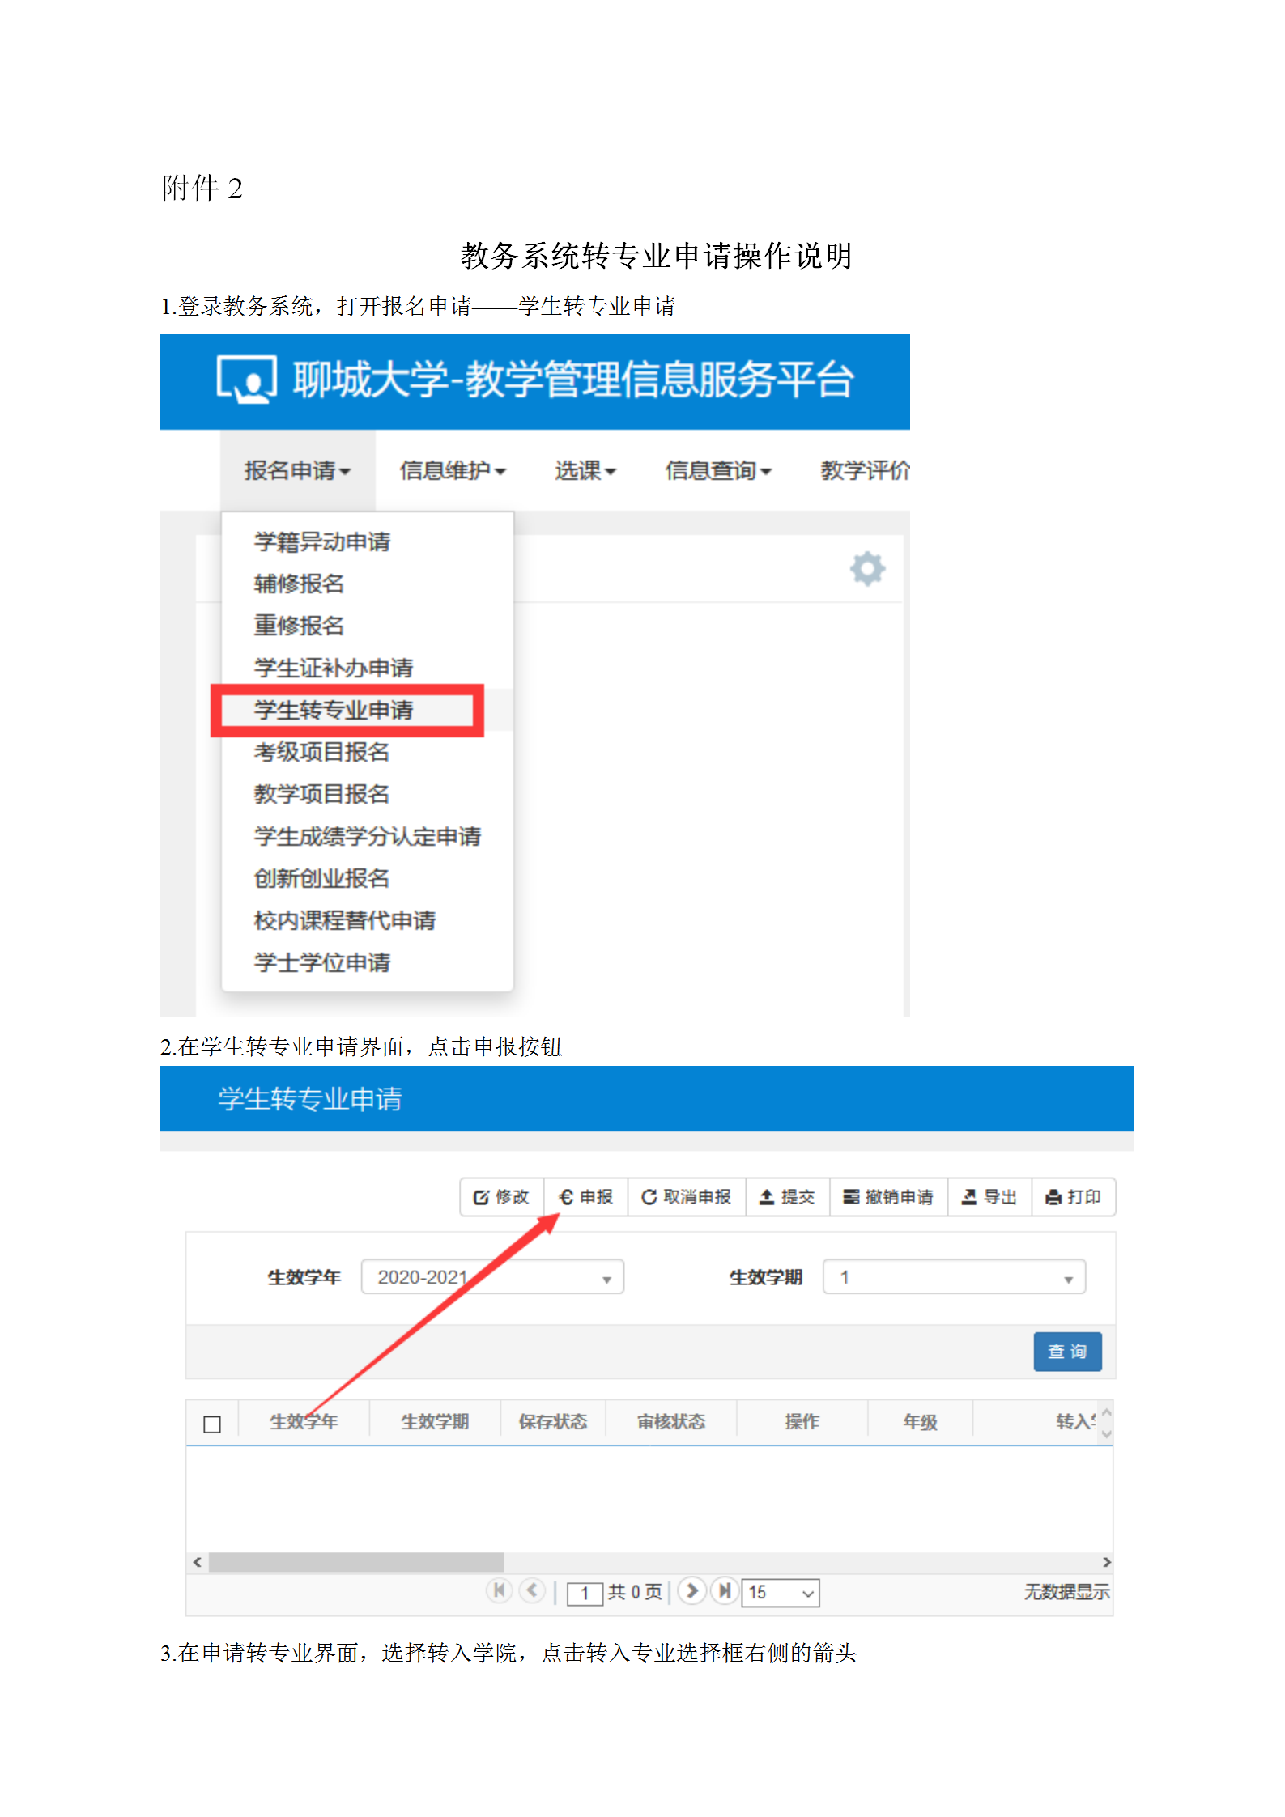Click the 撤销申请 button

(888, 1196)
